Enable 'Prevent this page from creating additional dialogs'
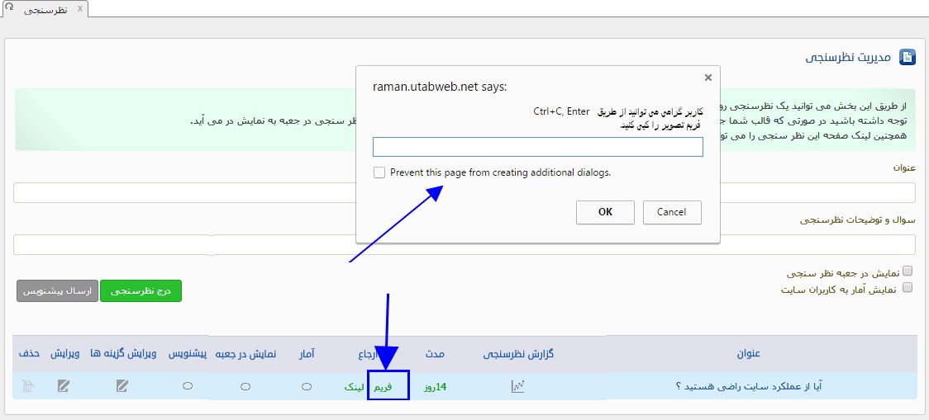929x420 pixels. (x=379, y=172)
